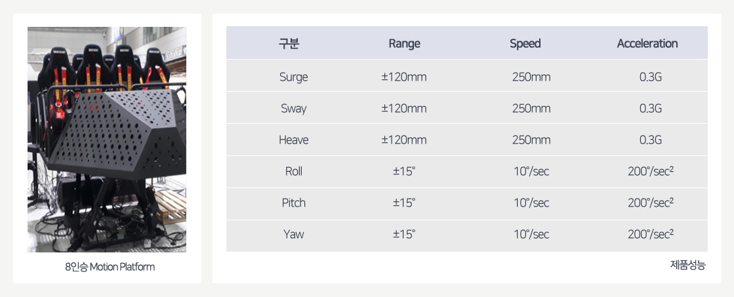Image resolution: width=734 pixels, height=297 pixels.
Task: Select the Sway row label
Action: 293,108
